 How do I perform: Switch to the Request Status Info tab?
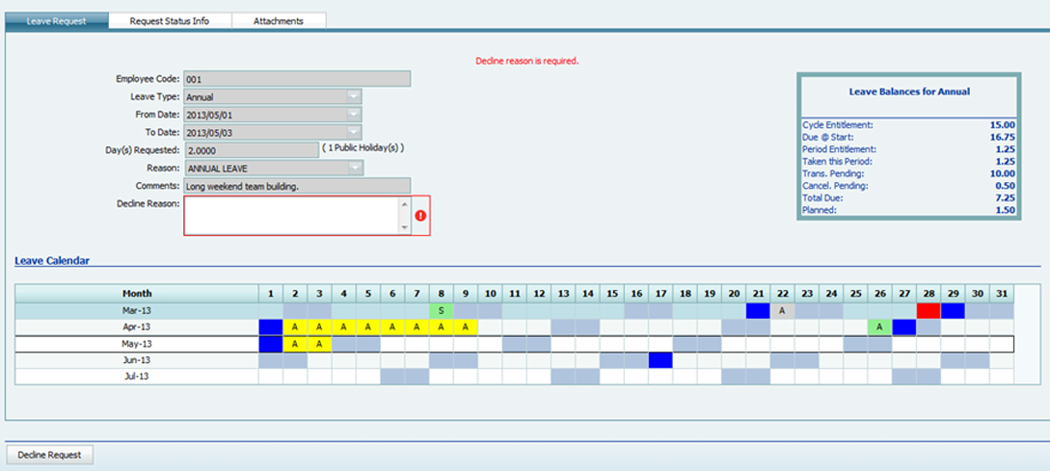click(x=169, y=20)
